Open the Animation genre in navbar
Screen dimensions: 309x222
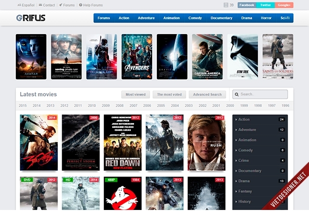coord(171,18)
